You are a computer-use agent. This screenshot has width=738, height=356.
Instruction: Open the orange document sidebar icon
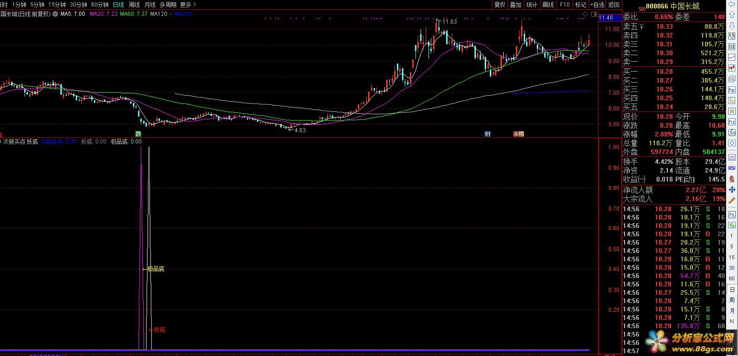point(731,111)
